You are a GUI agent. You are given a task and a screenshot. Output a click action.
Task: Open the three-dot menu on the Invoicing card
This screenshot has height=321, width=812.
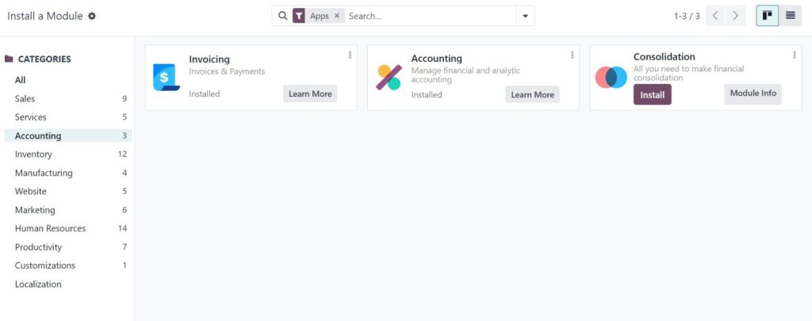point(350,55)
